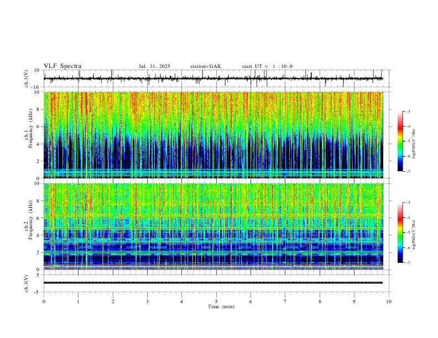Click the ch.2 spectrogram plot area
The width and height of the screenshot is (438, 338).
point(213,226)
